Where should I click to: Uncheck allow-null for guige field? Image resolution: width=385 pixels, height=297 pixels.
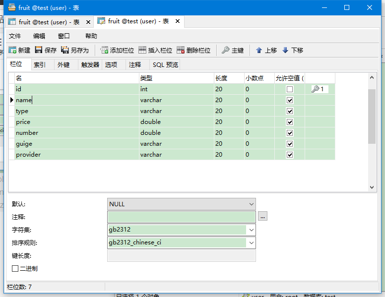tap(290, 144)
